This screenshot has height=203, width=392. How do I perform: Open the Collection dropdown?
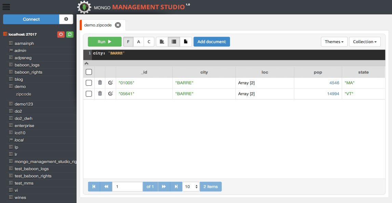tap(364, 42)
